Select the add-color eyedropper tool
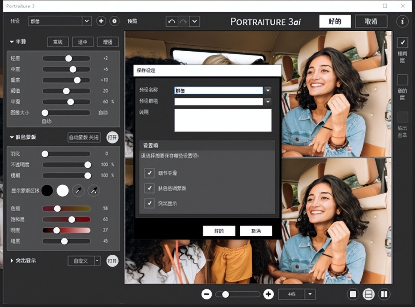Image resolution: width=415 pixels, height=307 pixels. click(x=78, y=191)
